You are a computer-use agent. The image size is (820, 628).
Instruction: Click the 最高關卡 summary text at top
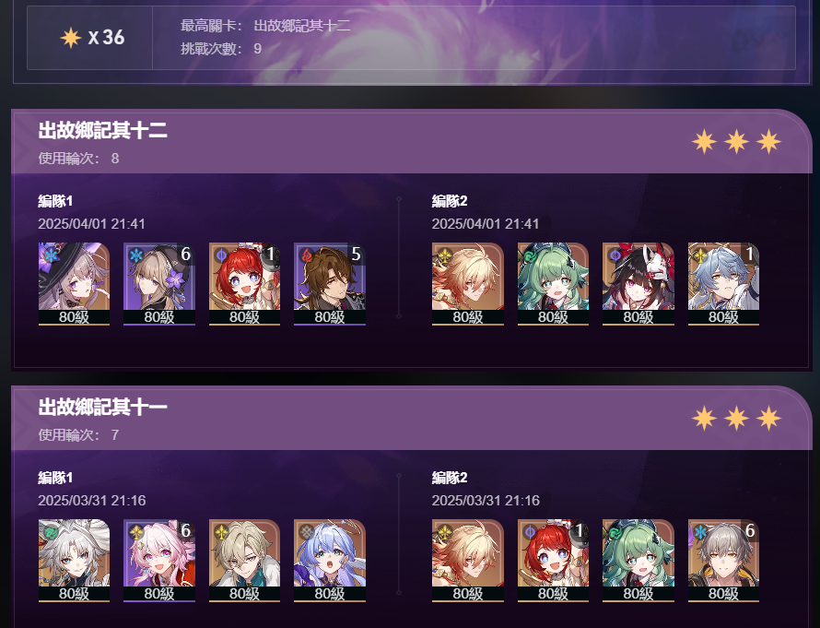point(265,26)
